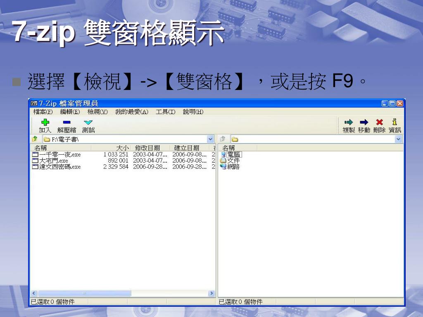Select 文件 in the right pane

(233, 161)
